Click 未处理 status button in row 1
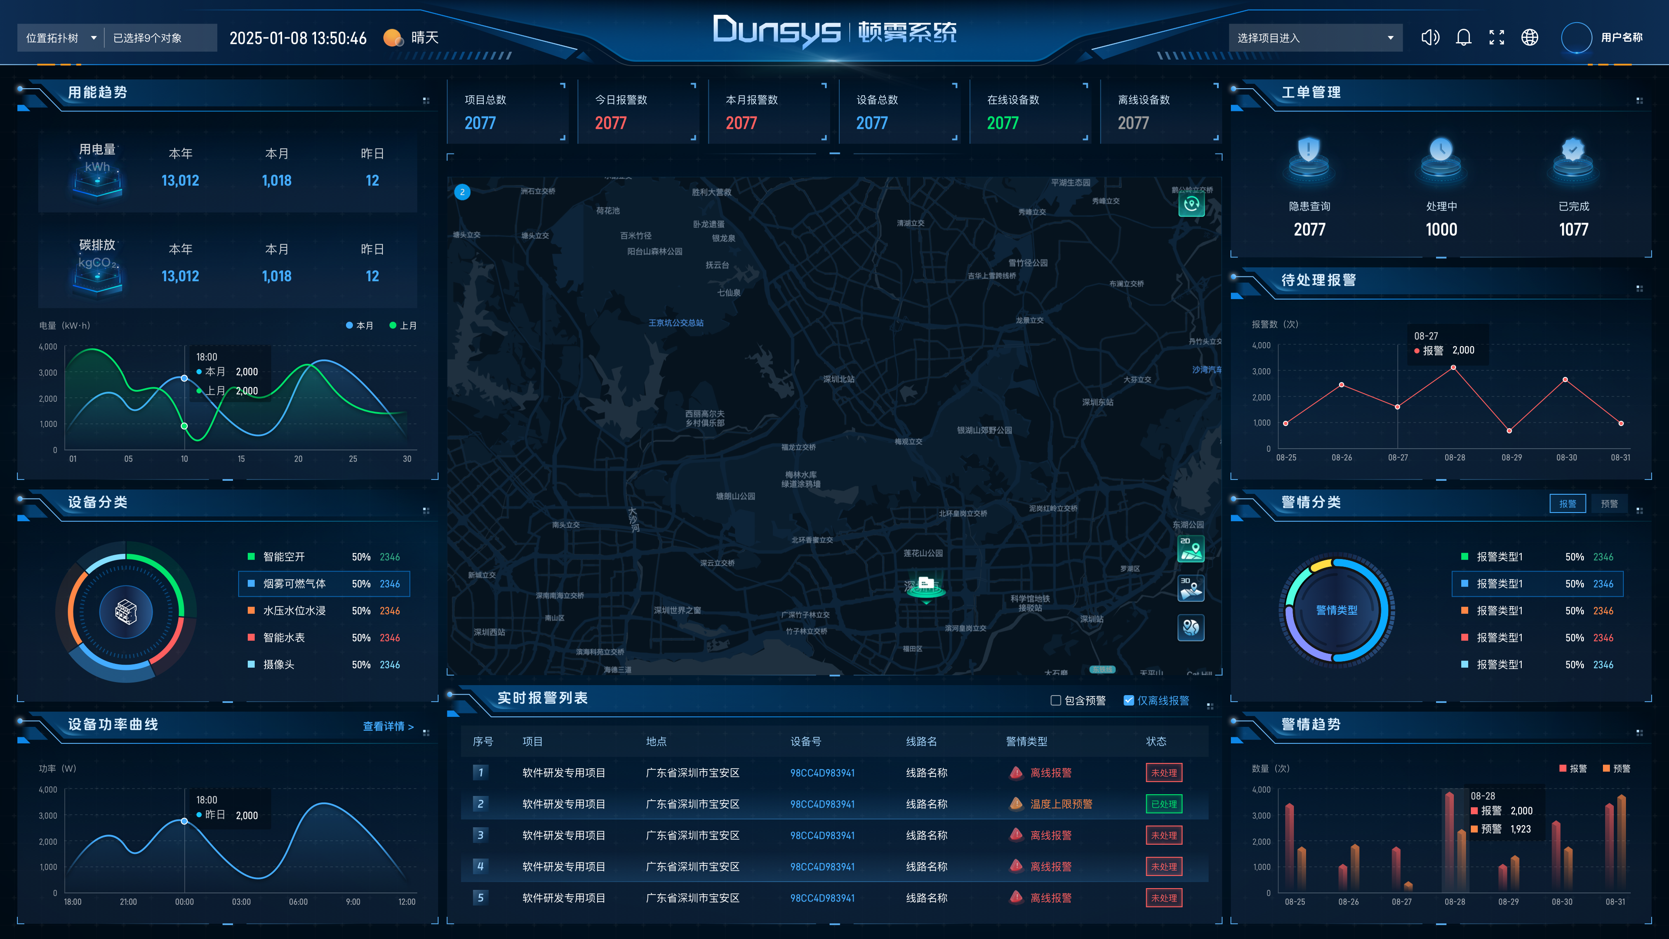 pos(1164,773)
